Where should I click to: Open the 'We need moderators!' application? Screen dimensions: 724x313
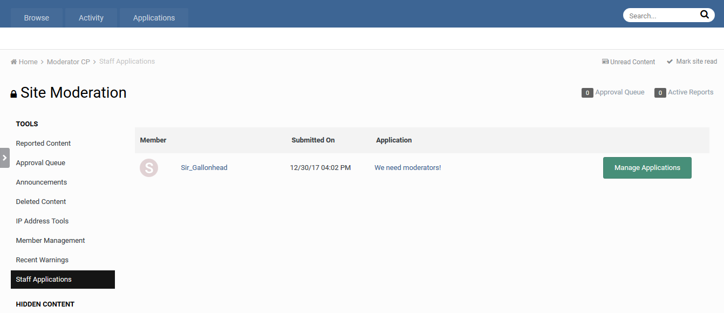pyautogui.click(x=407, y=167)
